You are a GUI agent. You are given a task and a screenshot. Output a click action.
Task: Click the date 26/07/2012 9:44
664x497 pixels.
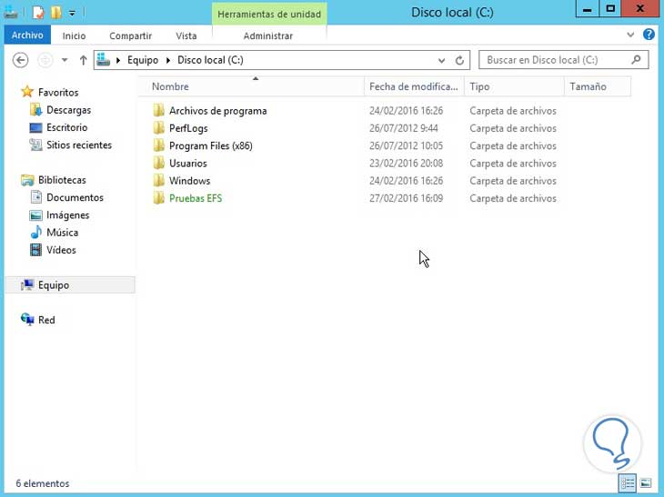[403, 128]
